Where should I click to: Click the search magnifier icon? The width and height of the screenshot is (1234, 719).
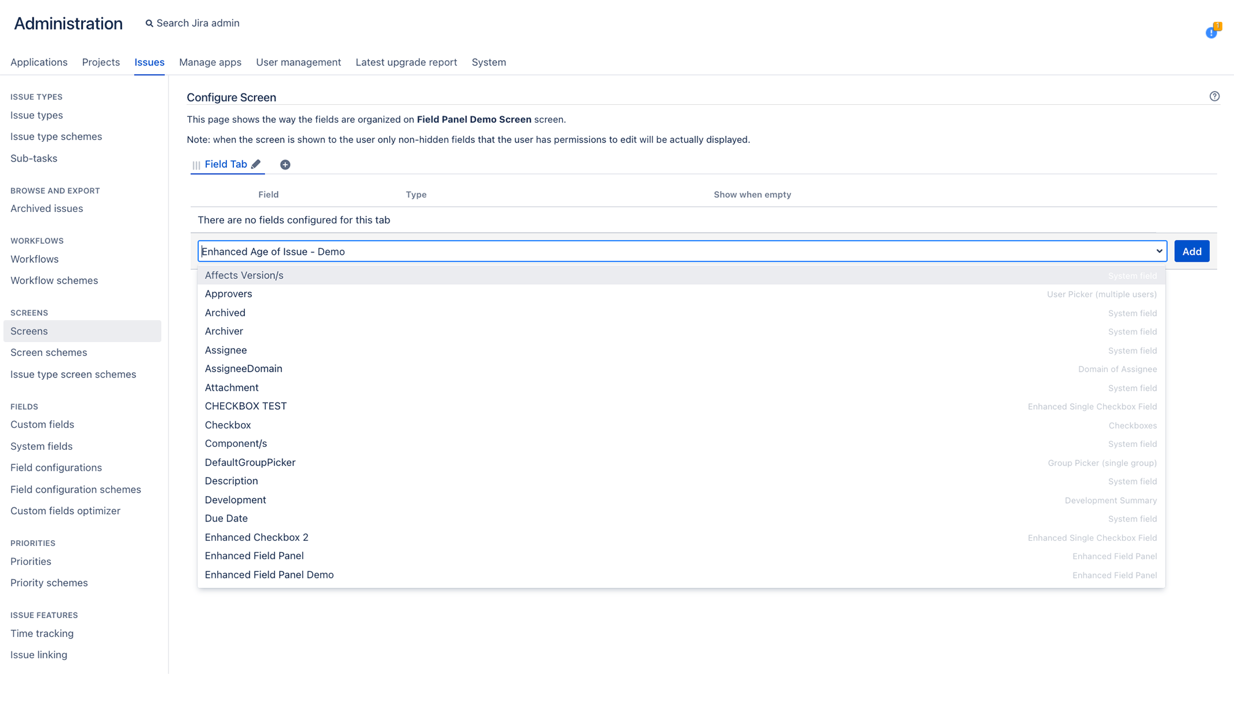[x=149, y=23]
